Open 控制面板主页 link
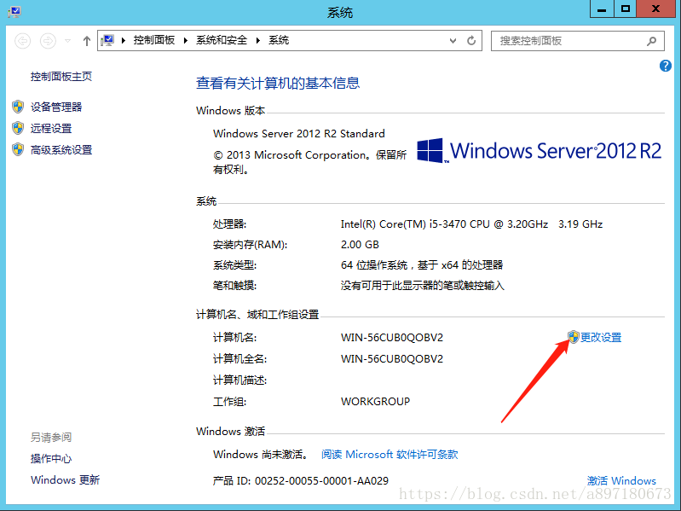This screenshot has width=681, height=511. click(x=61, y=77)
